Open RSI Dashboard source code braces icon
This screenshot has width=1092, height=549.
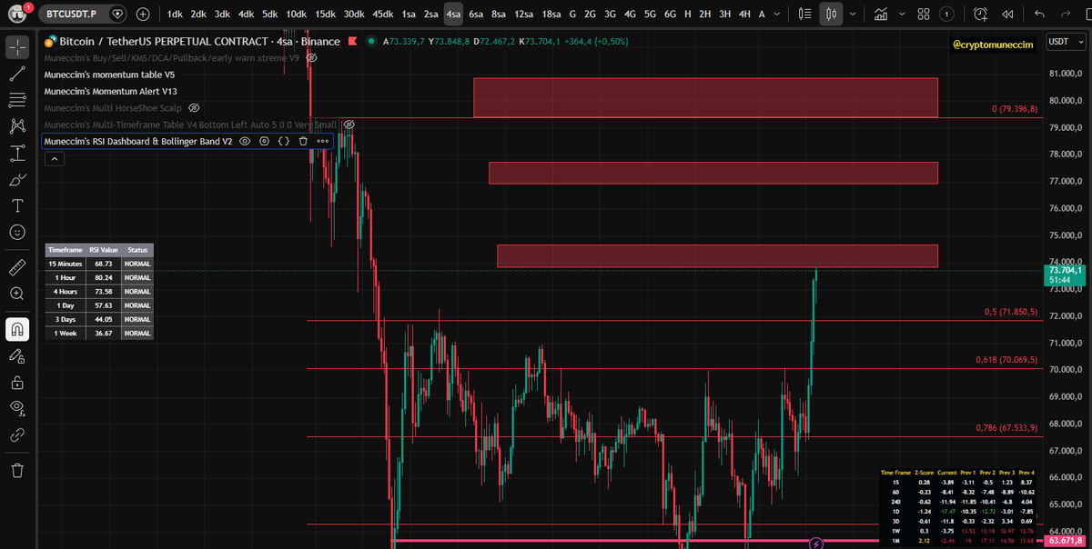tap(283, 141)
